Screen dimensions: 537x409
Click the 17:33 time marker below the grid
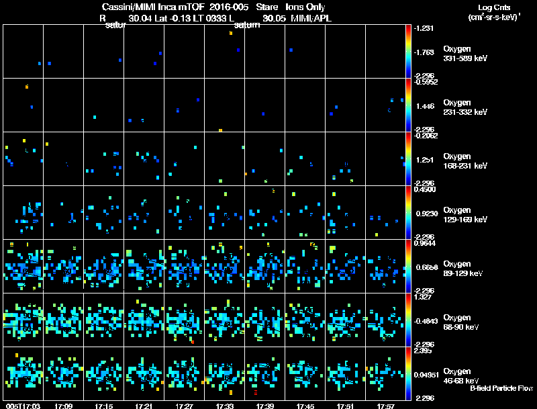click(225, 406)
